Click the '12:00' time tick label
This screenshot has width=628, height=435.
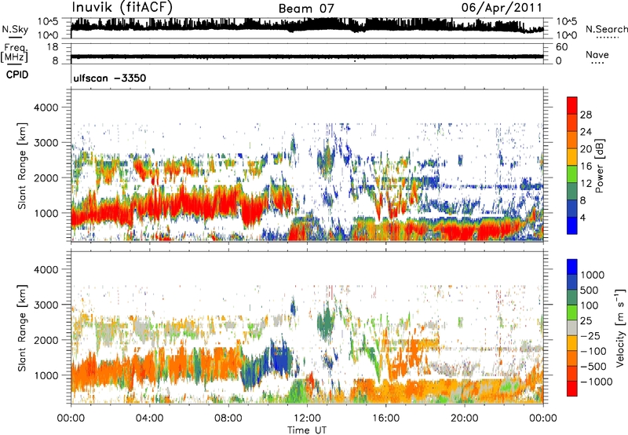click(307, 419)
